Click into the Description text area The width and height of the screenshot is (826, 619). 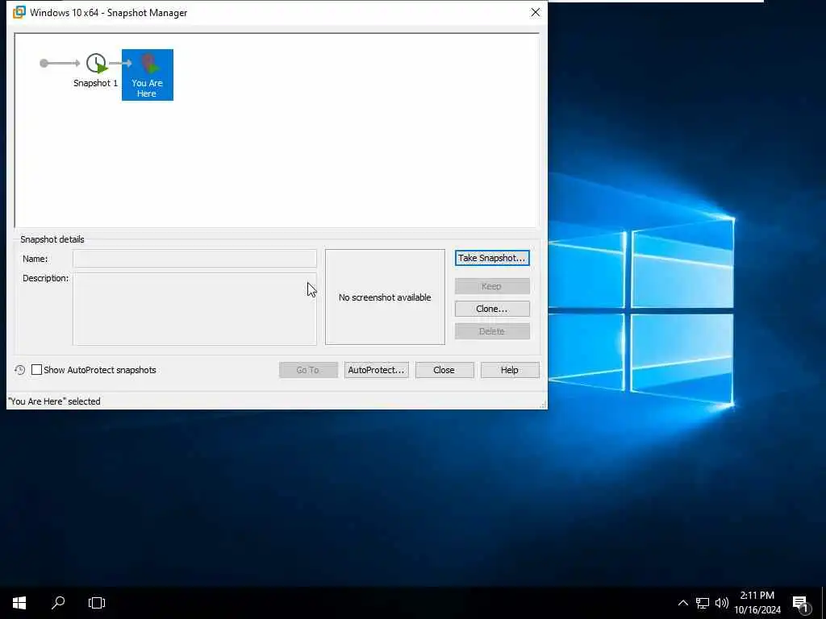point(194,309)
